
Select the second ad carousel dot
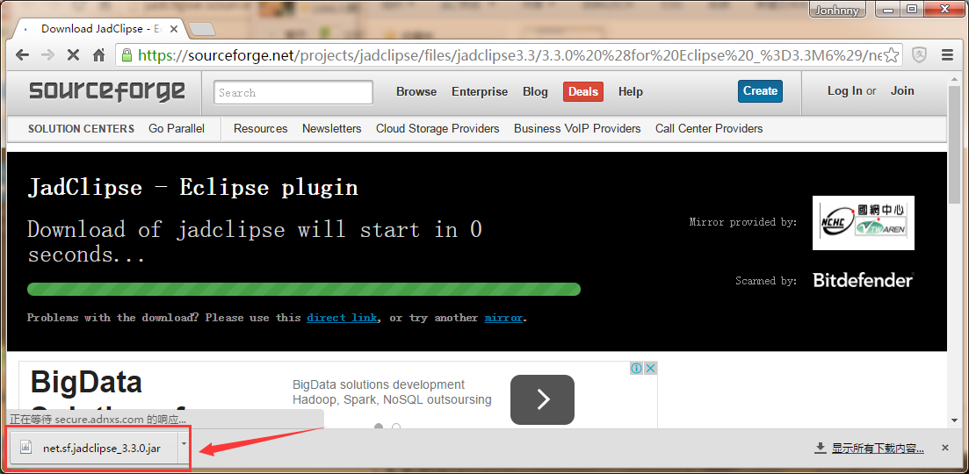tap(396, 426)
